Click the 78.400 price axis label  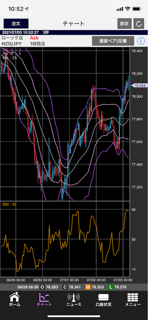137,51
